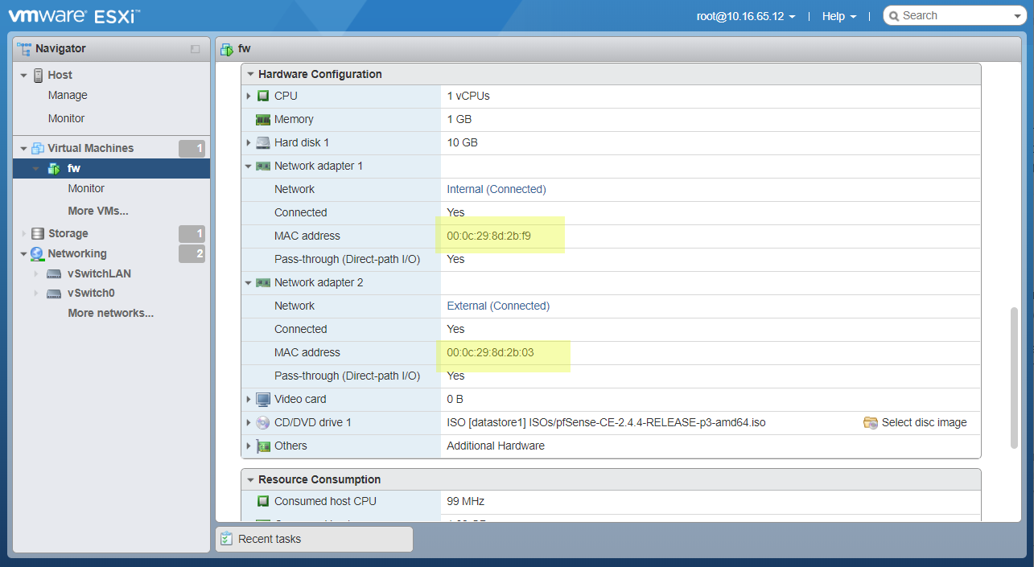
Task: Click the Virtual Machines icon
Action: click(38, 148)
